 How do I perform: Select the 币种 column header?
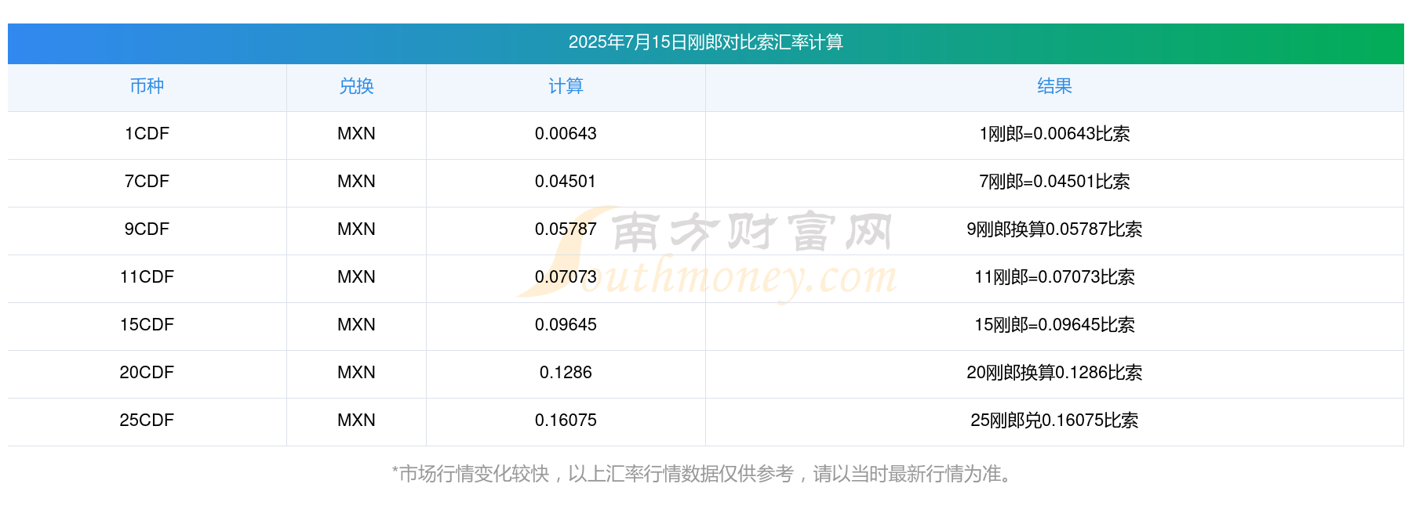coord(147,86)
